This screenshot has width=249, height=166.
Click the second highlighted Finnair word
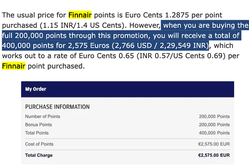(x=14, y=66)
